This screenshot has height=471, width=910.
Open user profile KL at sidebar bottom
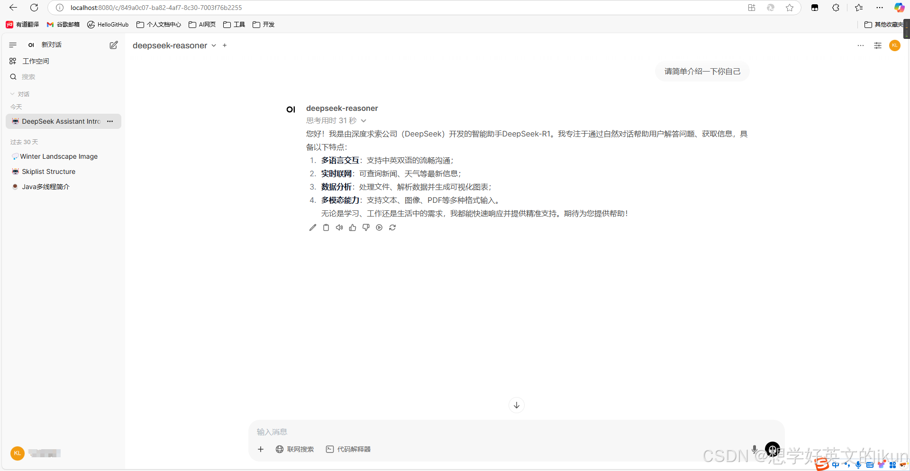point(18,453)
